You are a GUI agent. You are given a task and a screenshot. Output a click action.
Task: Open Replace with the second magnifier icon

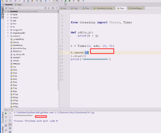[x=41, y=1]
